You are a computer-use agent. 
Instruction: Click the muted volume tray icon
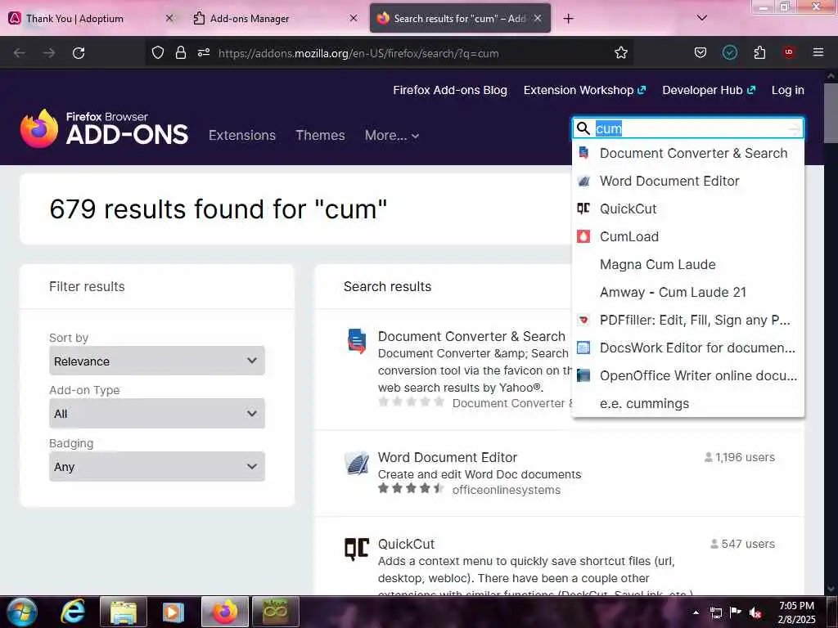755,613
